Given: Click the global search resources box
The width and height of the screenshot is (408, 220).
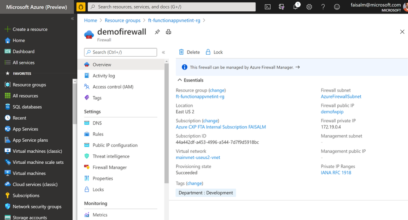Looking at the screenshot, I should [x=172, y=7].
